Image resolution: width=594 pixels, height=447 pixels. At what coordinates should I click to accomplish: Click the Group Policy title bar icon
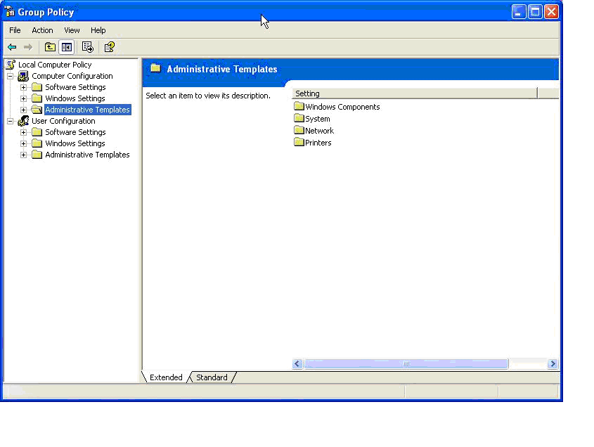coord(10,12)
